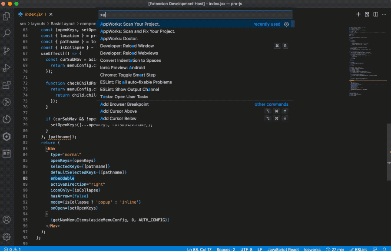This screenshot has width=391, height=251.
Task: Open the notifications bell in status bar
Action: pyautogui.click(x=385, y=249)
